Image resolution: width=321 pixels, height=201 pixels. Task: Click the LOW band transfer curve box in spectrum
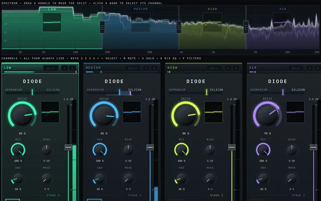tap(52, 23)
